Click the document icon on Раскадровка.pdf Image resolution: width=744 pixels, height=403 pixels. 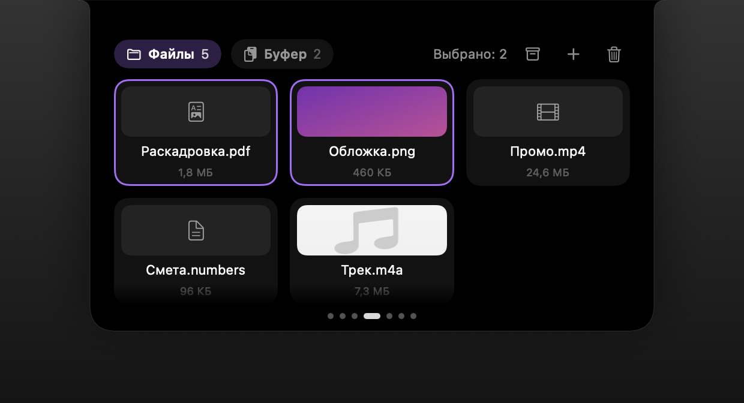click(196, 112)
